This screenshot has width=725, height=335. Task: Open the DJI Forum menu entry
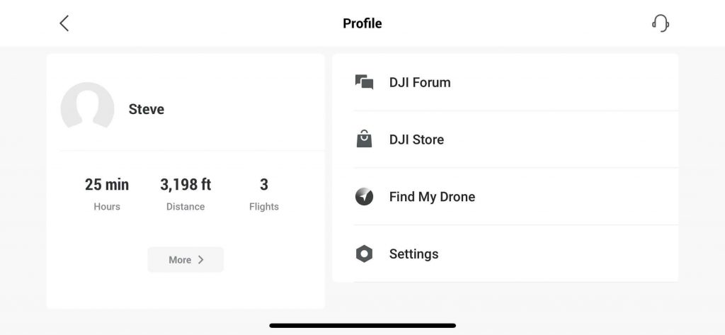click(420, 82)
